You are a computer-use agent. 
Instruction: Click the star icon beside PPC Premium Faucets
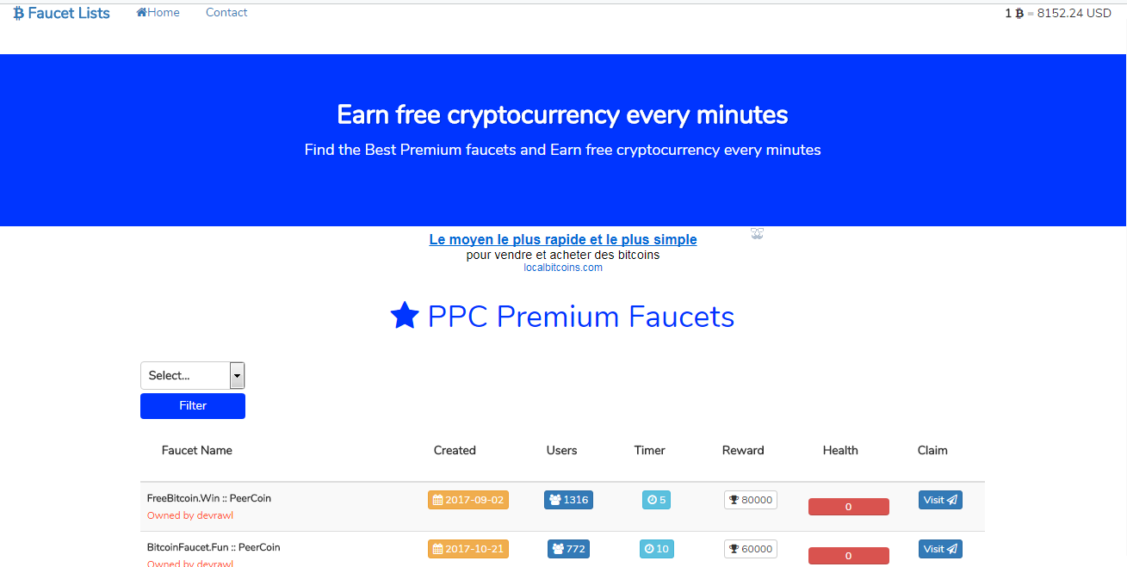click(x=405, y=316)
